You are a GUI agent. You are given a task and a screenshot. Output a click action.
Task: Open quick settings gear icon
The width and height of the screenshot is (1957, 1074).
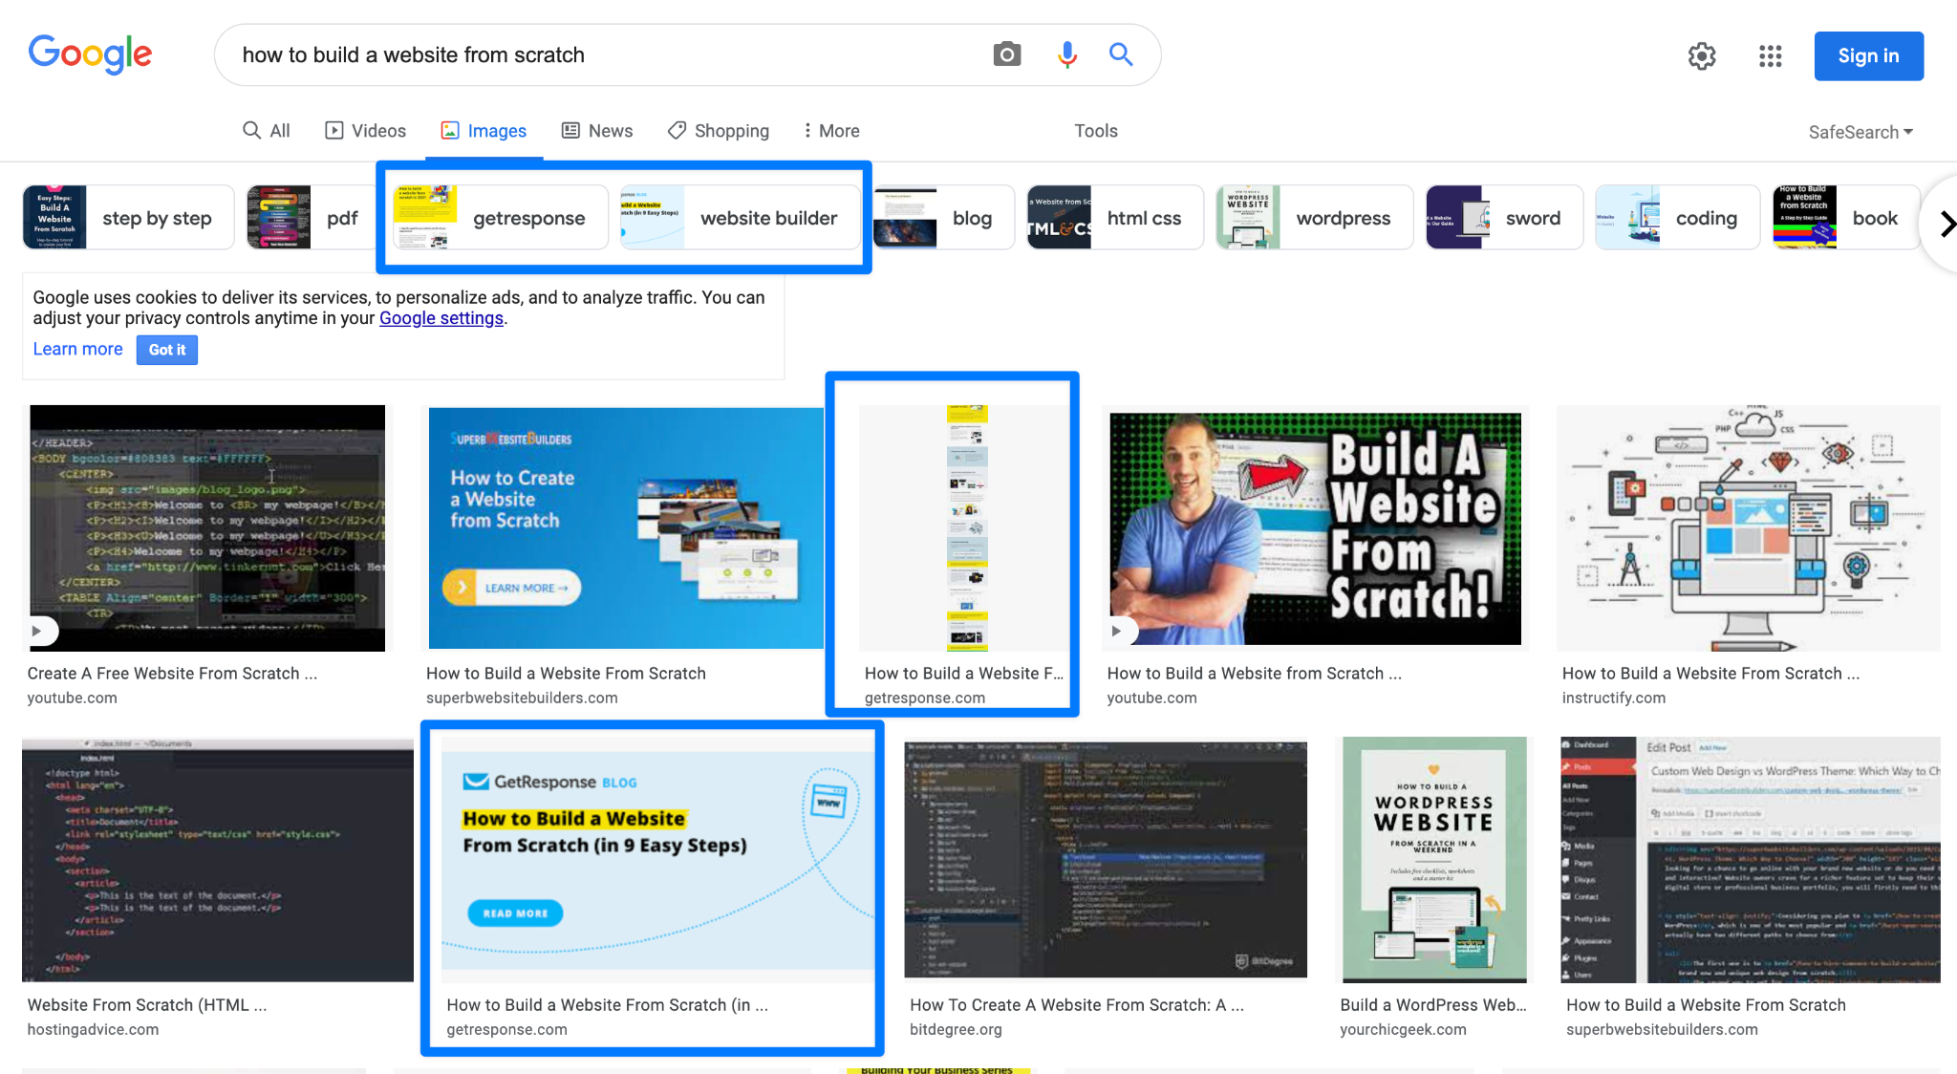click(x=1702, y=56)
